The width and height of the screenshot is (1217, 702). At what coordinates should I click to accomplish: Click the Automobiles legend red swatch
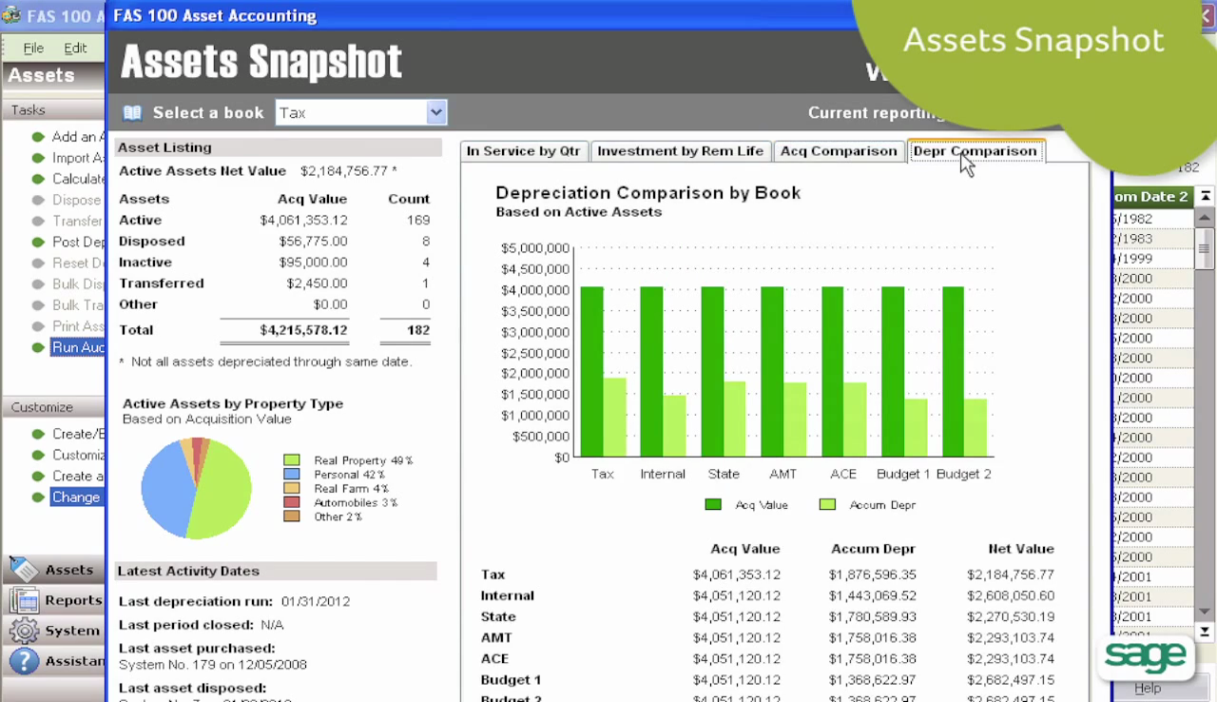[292, 502]
